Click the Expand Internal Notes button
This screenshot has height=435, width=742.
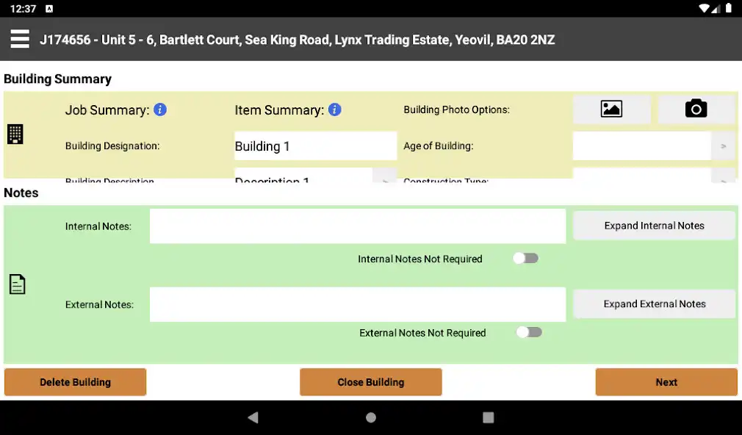pyautogui.click(x=654, y=226)
